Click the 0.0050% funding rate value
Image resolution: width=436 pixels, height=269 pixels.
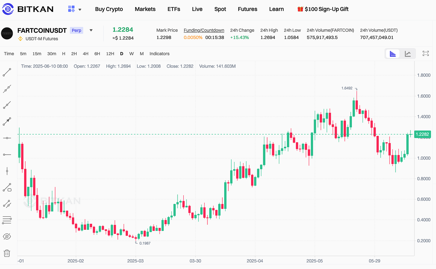pyautogui.click(x=193, y=37)
